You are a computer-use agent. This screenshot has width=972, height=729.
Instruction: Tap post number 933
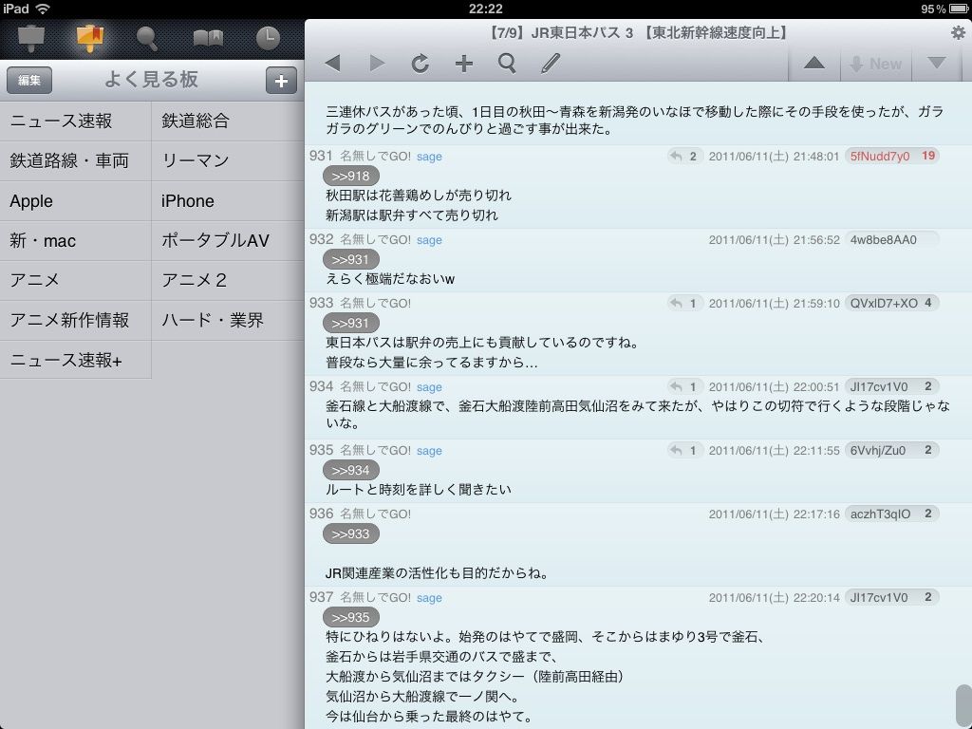[321, 303]
